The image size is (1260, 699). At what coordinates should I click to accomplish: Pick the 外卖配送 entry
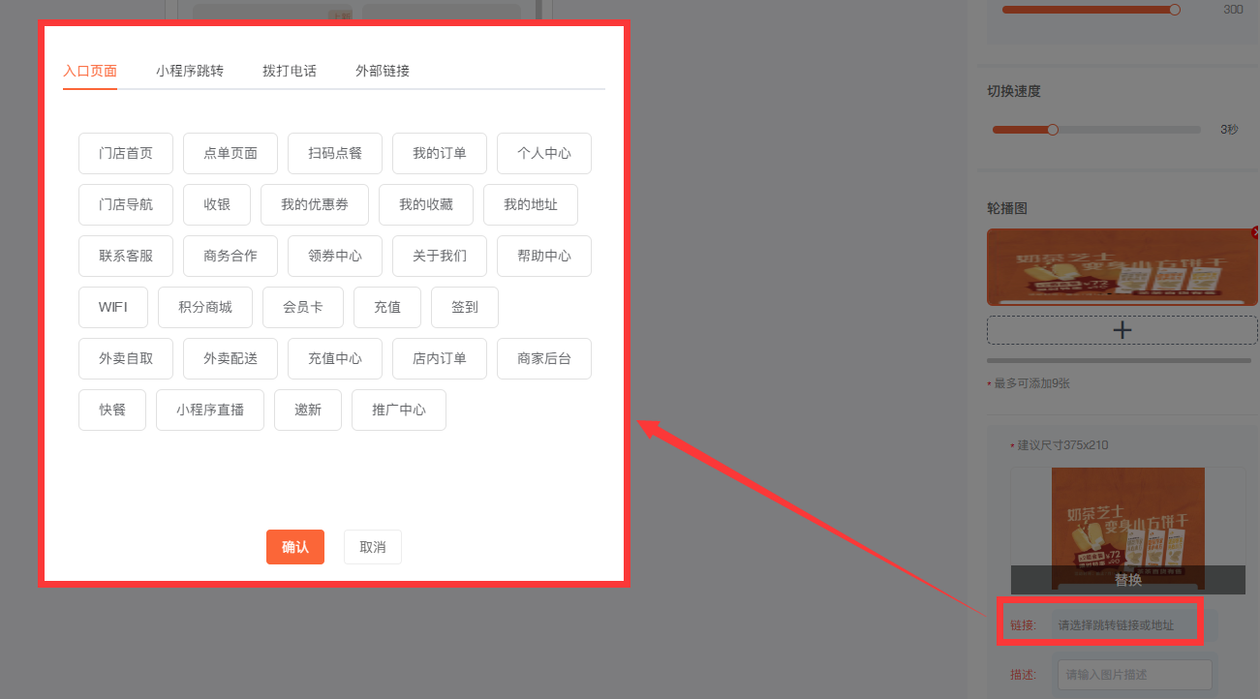pyautogui.click(x=230, y=358)
